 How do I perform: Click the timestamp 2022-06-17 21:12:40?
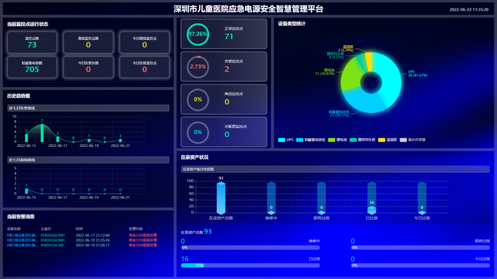point(92,235)
